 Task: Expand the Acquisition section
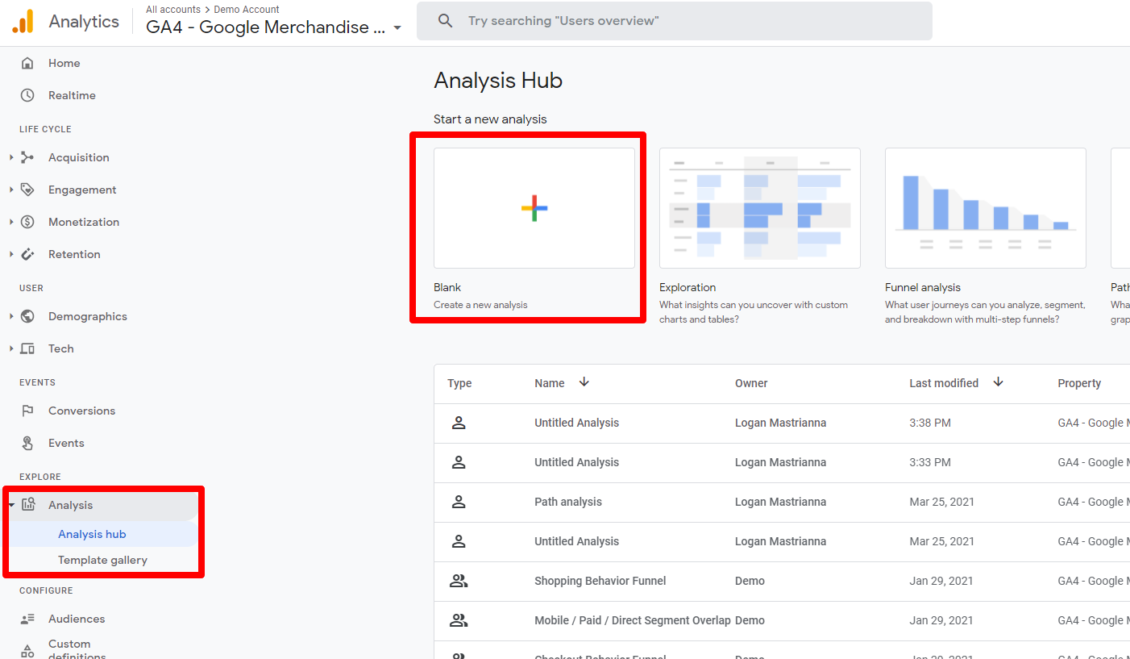click(x=11, y=157)
